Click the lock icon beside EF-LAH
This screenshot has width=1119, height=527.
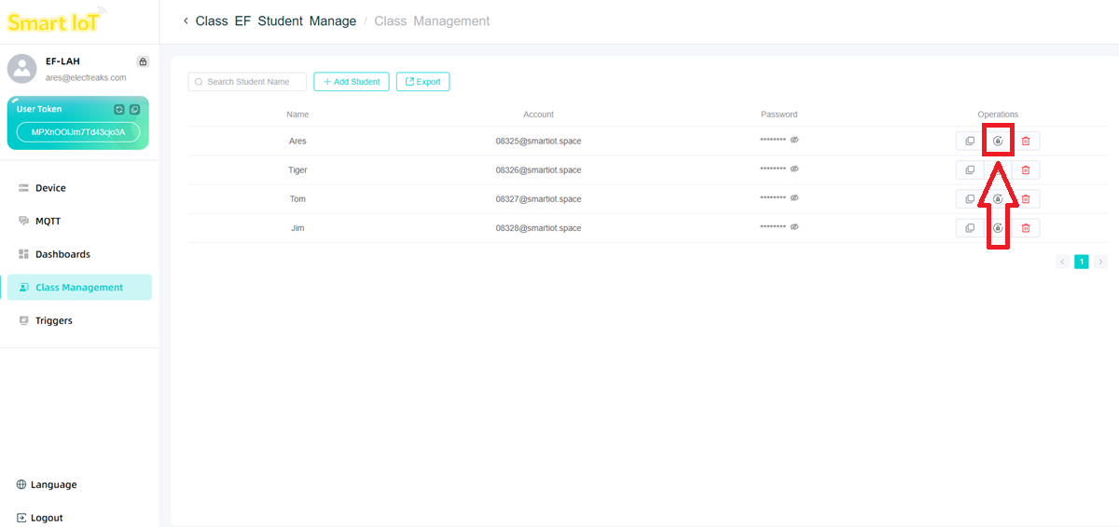pyautogui.click(x=143, y=62)
